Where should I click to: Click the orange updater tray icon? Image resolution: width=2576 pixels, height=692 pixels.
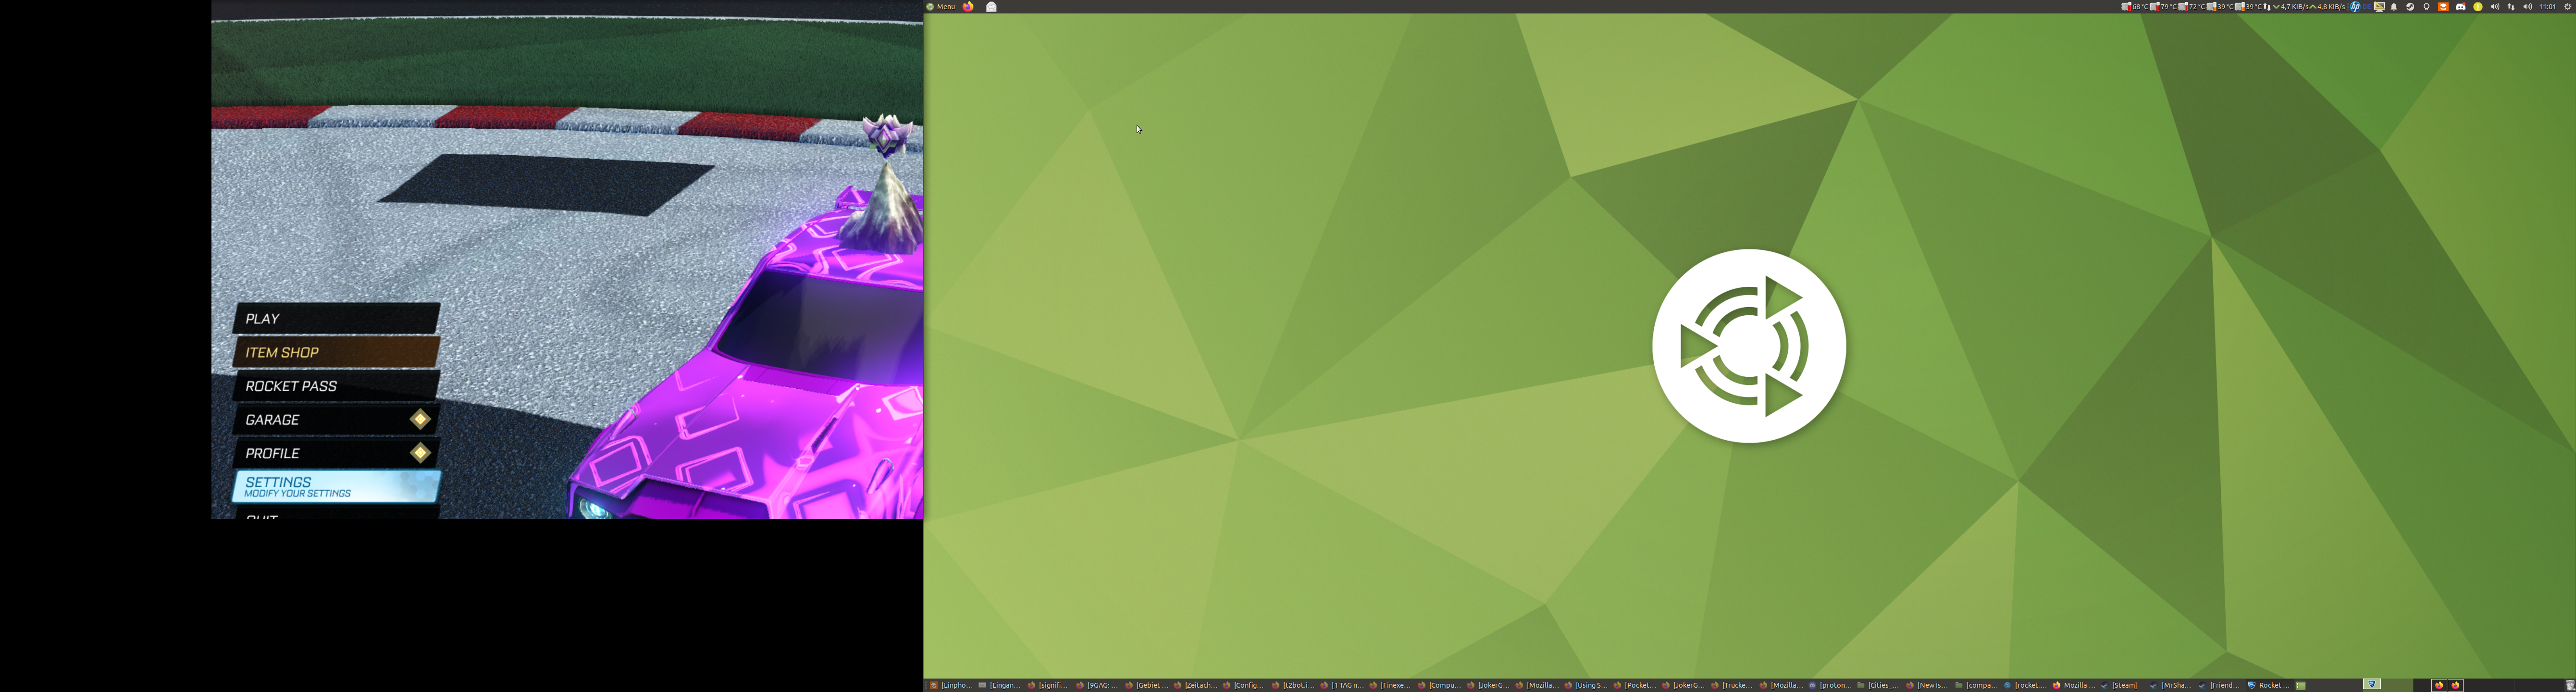[x=2443, y=7]
